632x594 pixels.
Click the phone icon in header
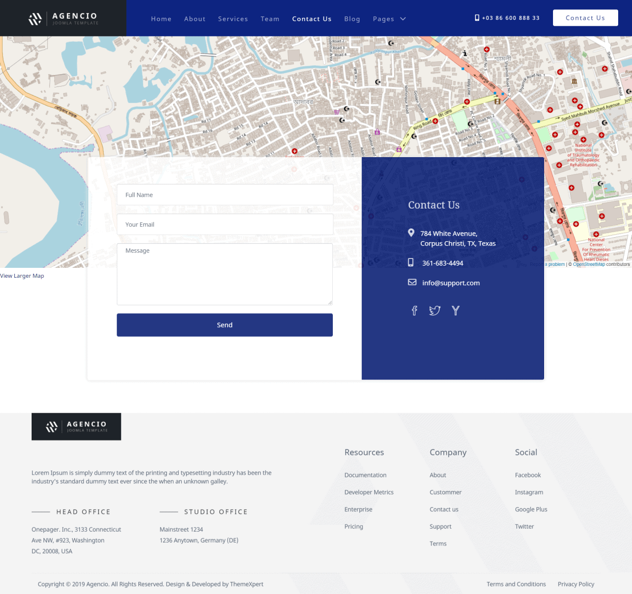click(x=477, y=18)
